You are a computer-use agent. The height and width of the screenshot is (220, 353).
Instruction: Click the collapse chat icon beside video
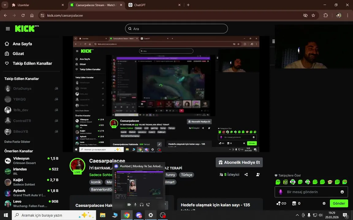tap(273, 41)
